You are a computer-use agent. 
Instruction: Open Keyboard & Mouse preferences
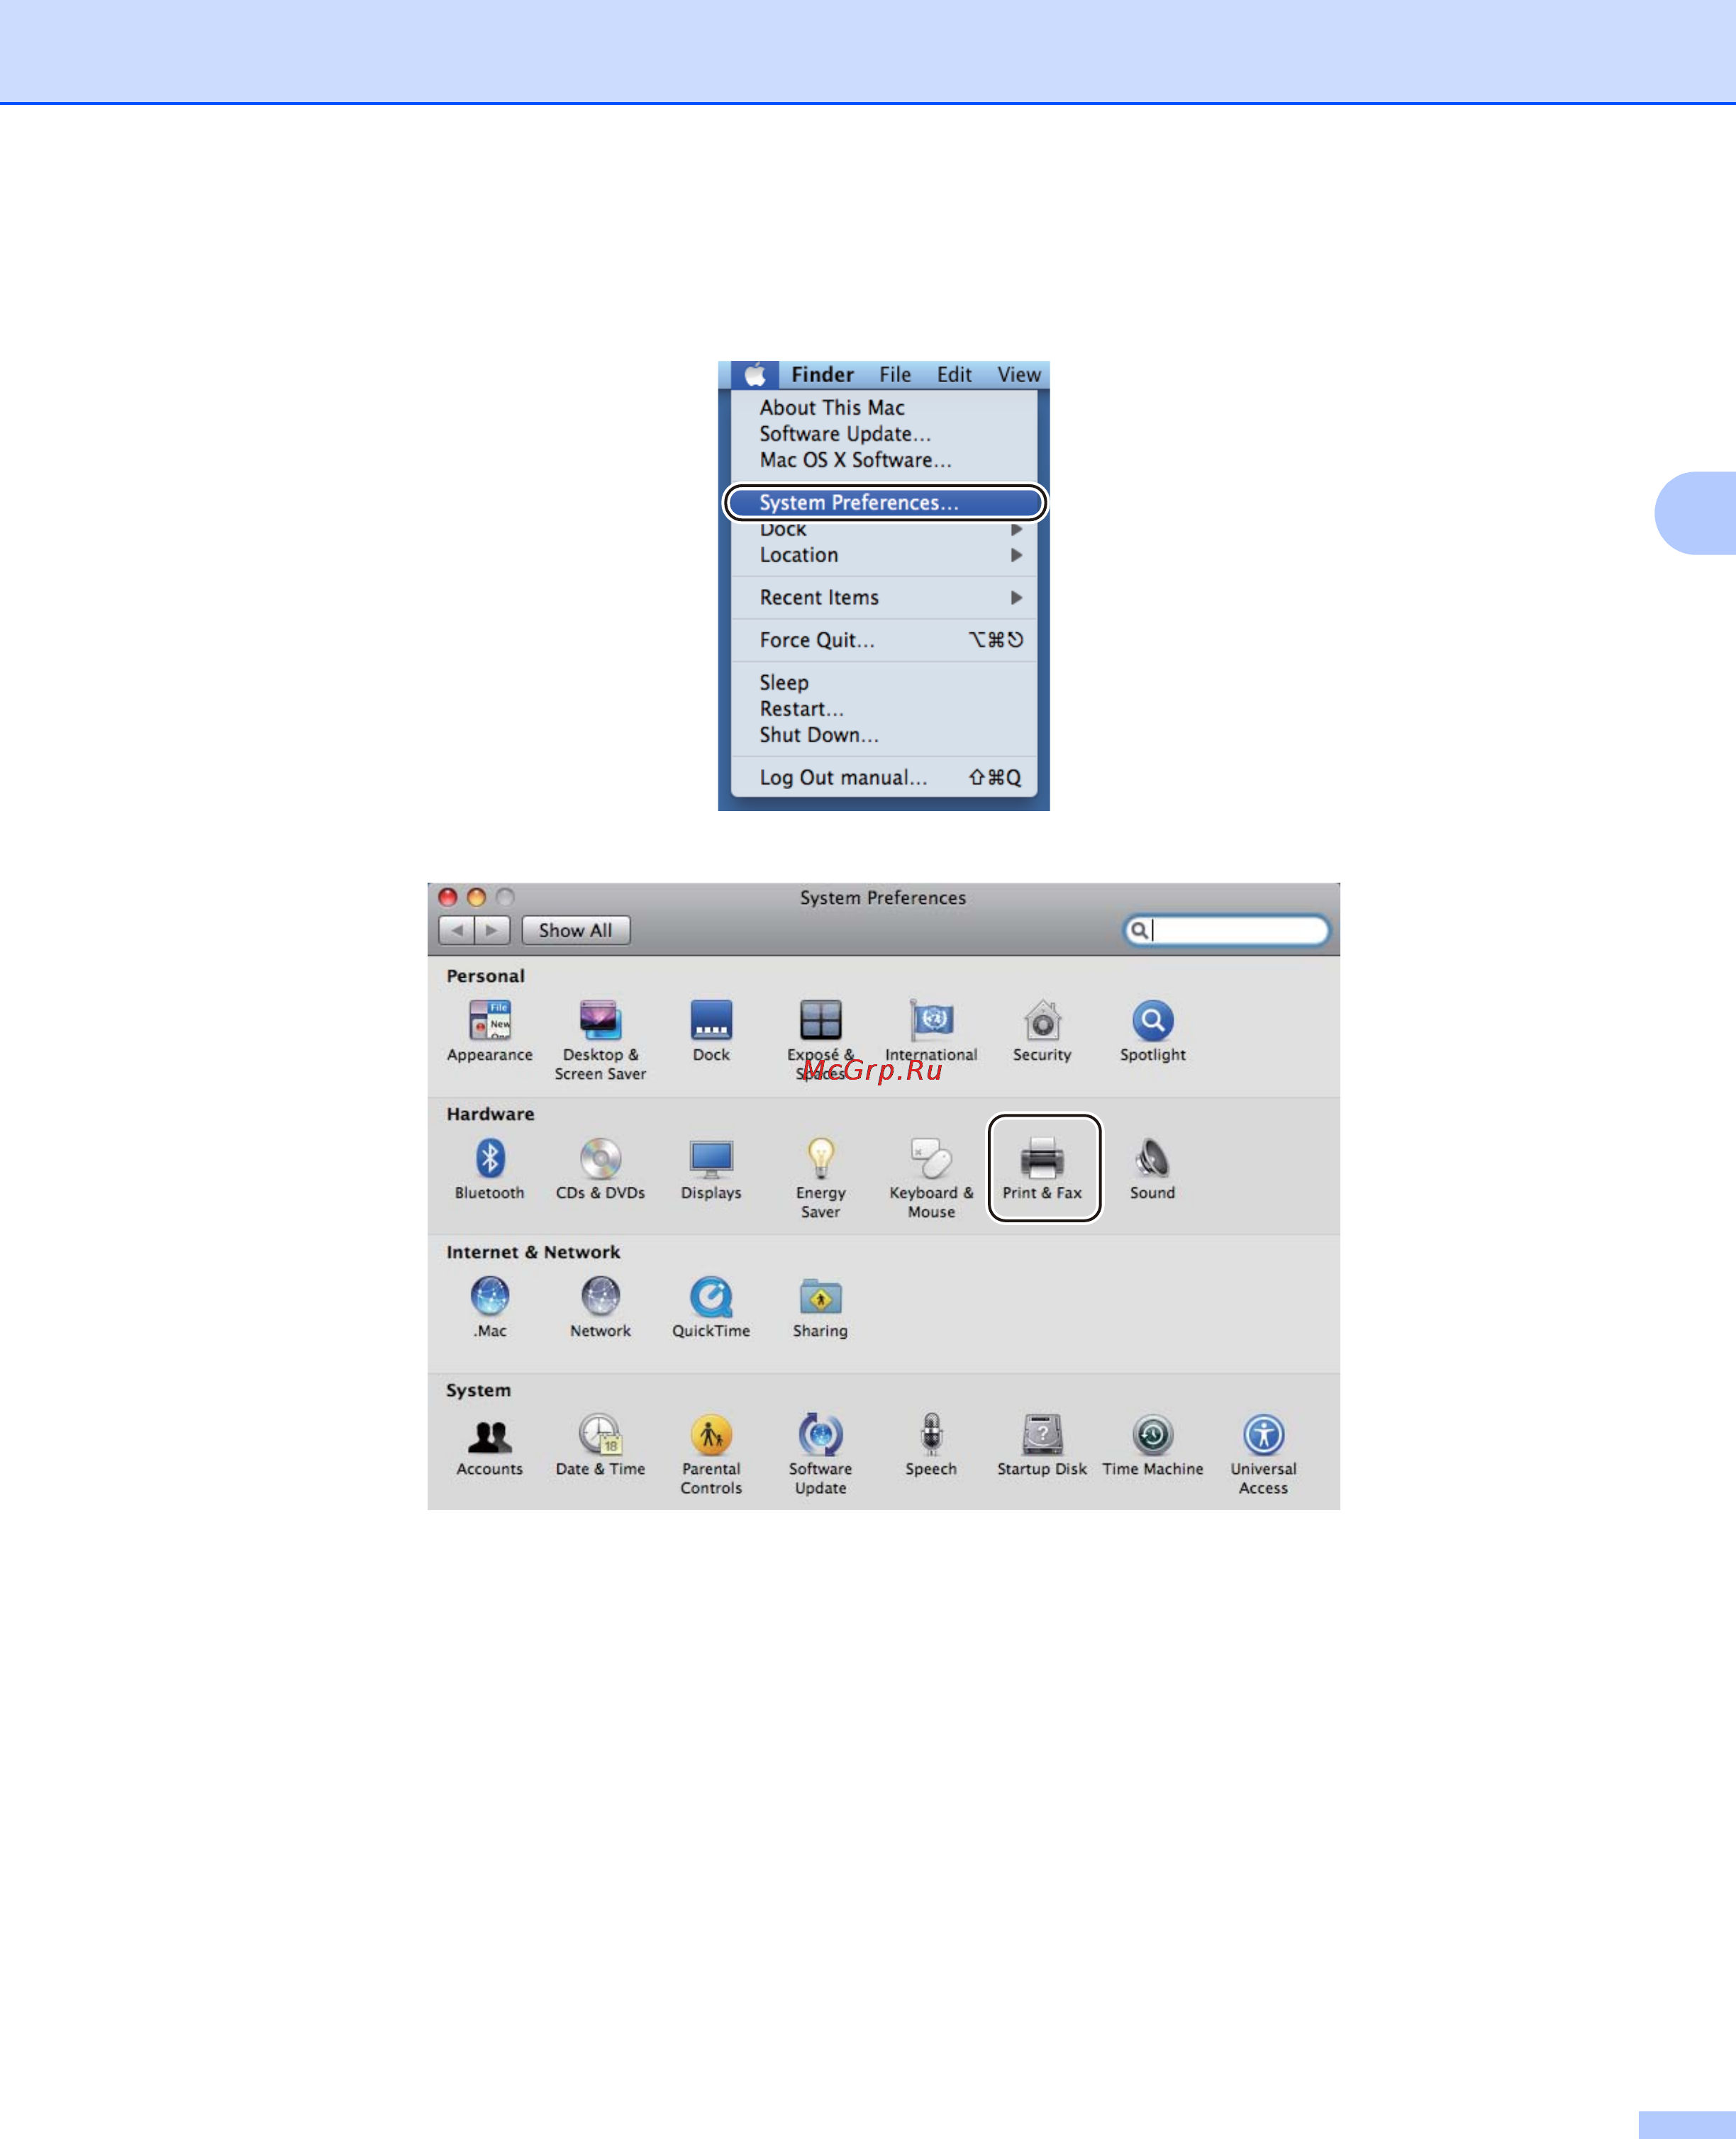931,1178
